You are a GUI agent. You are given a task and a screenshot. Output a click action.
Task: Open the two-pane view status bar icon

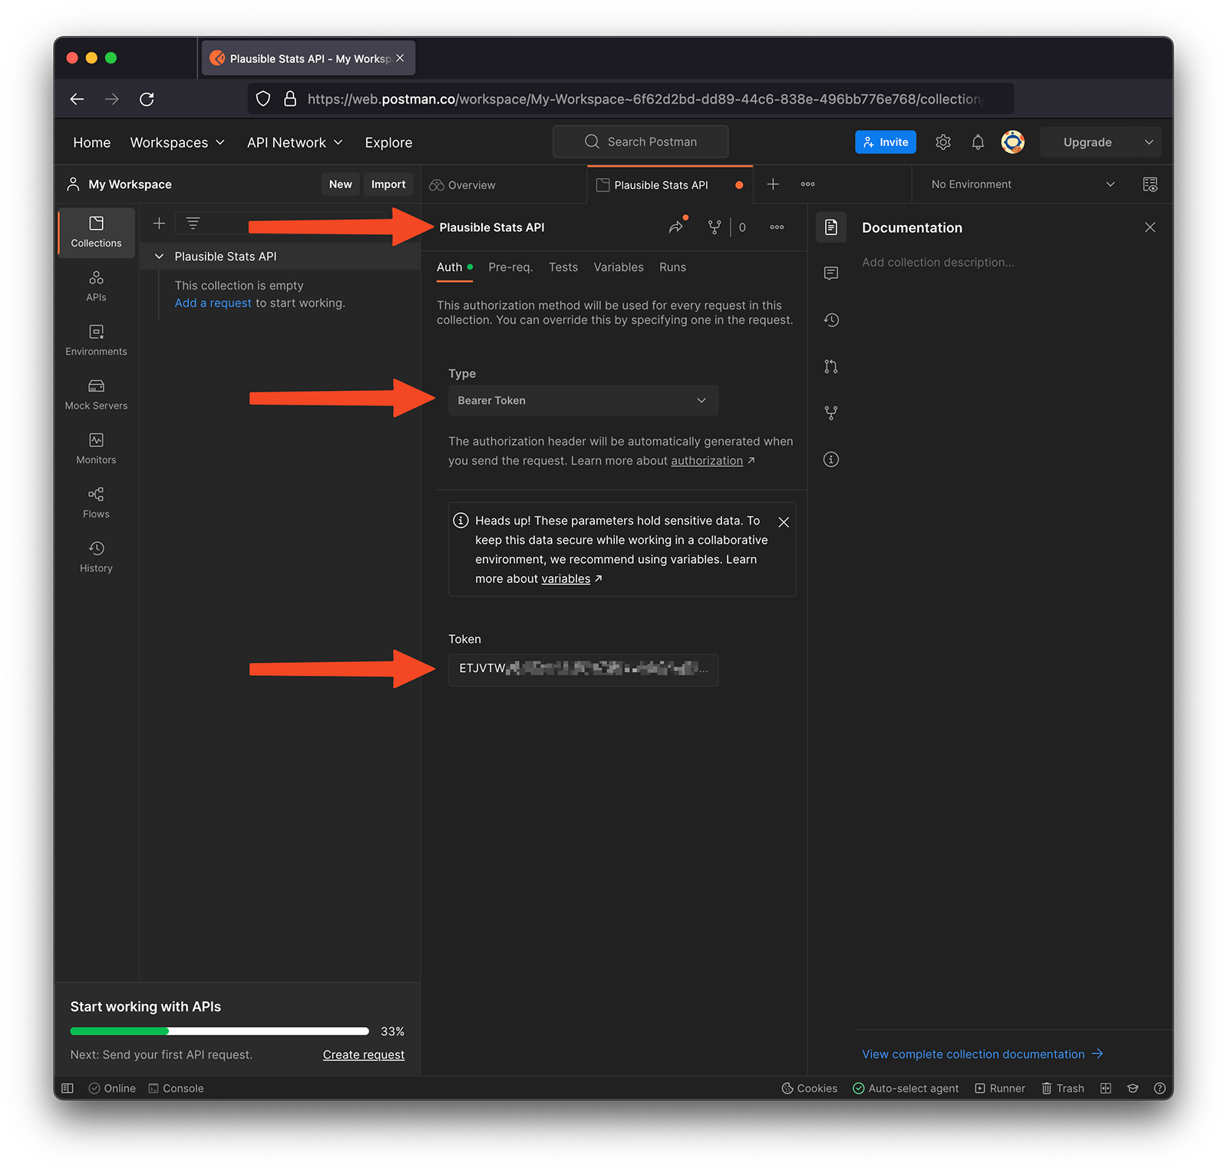tap(1105, 1088)
